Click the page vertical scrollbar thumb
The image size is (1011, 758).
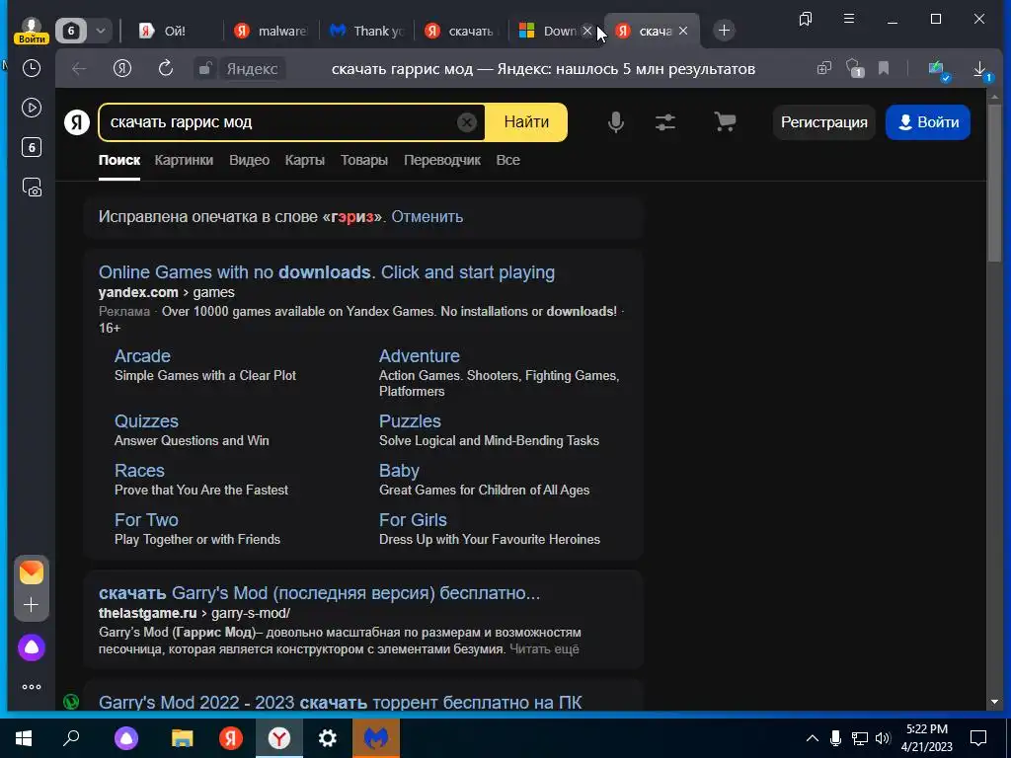click(x=993, y=183)
